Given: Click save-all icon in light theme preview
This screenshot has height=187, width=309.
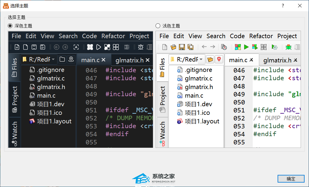Looking at the screenshot, I should coord(190,47).
